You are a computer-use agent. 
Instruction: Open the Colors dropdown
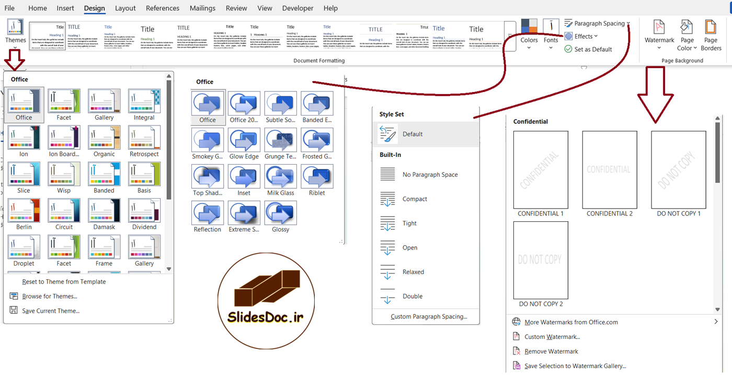(529, 35)
